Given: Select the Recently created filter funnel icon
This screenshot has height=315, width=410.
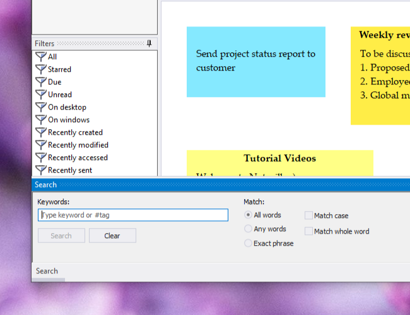Looking at the screenshot, I should coord(41,132).
